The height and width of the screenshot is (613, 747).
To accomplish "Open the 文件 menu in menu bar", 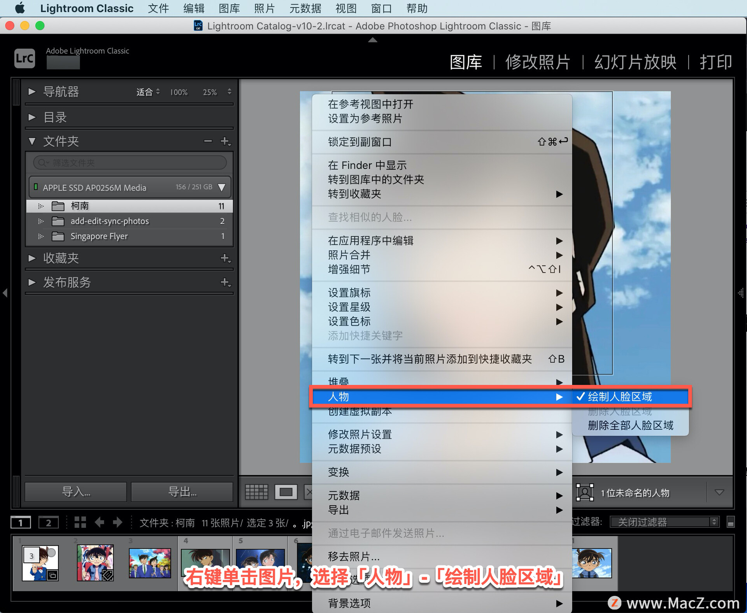I will point(158,8).
